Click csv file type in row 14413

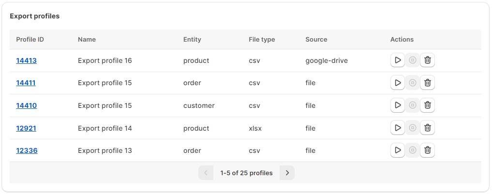tap(254, 60)
